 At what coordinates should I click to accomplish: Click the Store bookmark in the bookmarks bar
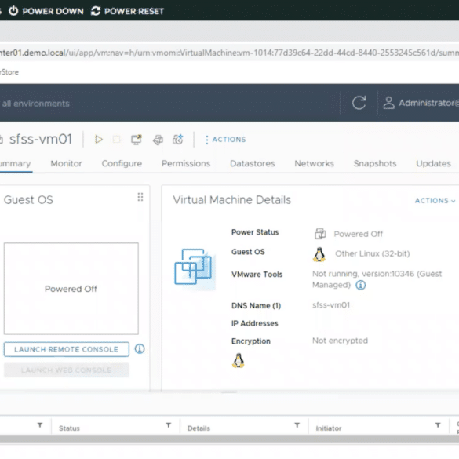tap(9, 72)
